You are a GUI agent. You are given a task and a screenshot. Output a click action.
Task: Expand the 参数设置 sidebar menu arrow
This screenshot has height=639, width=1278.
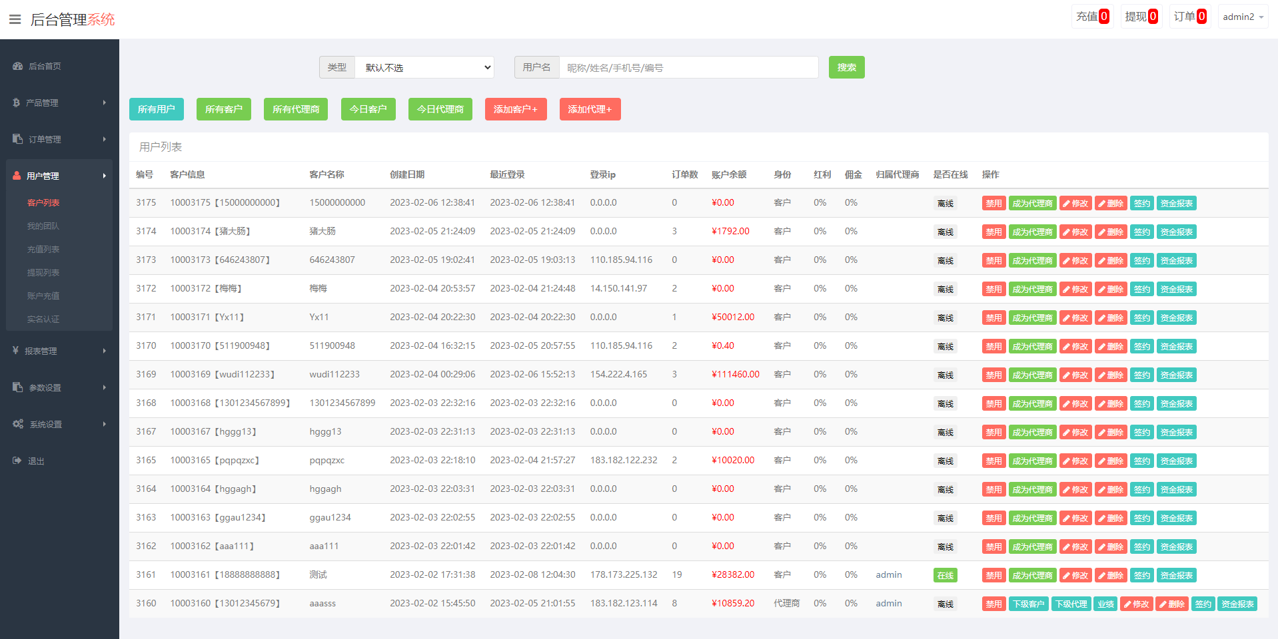click(x=105, y=387)
